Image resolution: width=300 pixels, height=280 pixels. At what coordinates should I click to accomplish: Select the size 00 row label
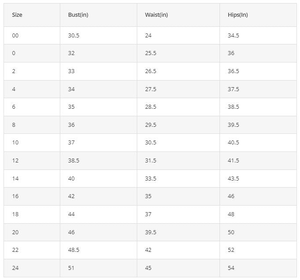[15, 35]
